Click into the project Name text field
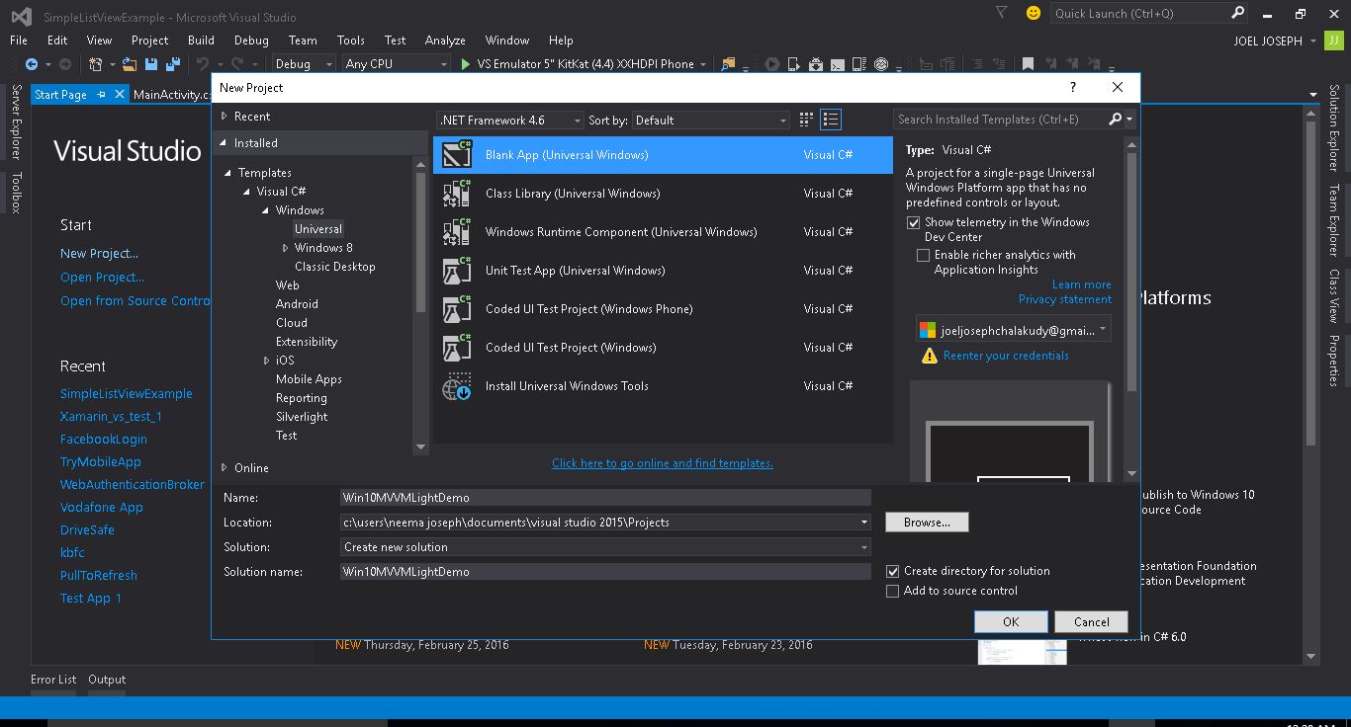1351x727 pixels. [x=604, y=498]
